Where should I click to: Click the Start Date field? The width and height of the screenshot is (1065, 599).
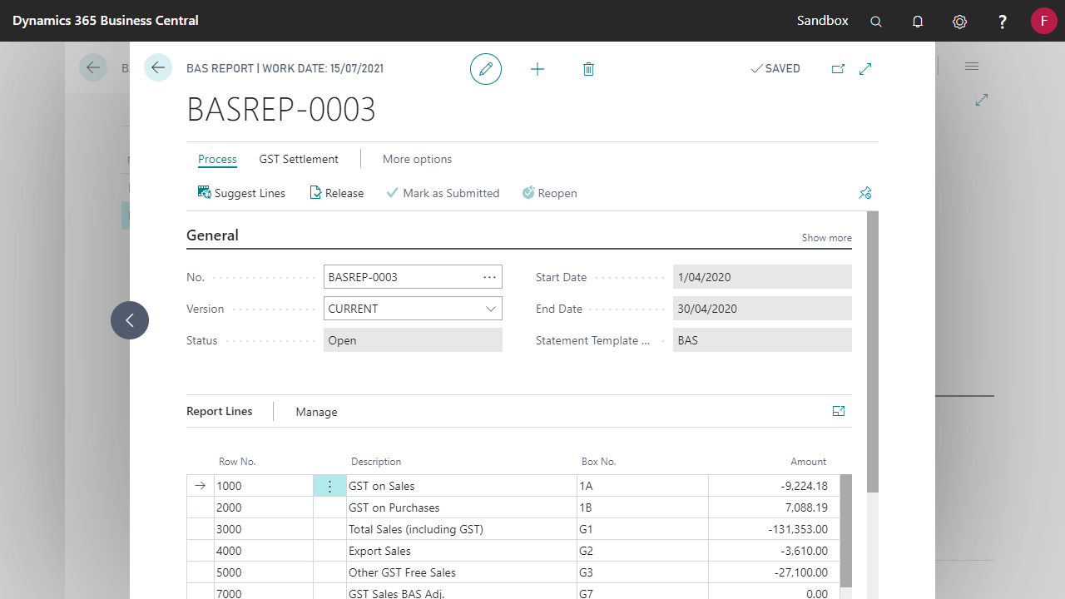(762, 277)
